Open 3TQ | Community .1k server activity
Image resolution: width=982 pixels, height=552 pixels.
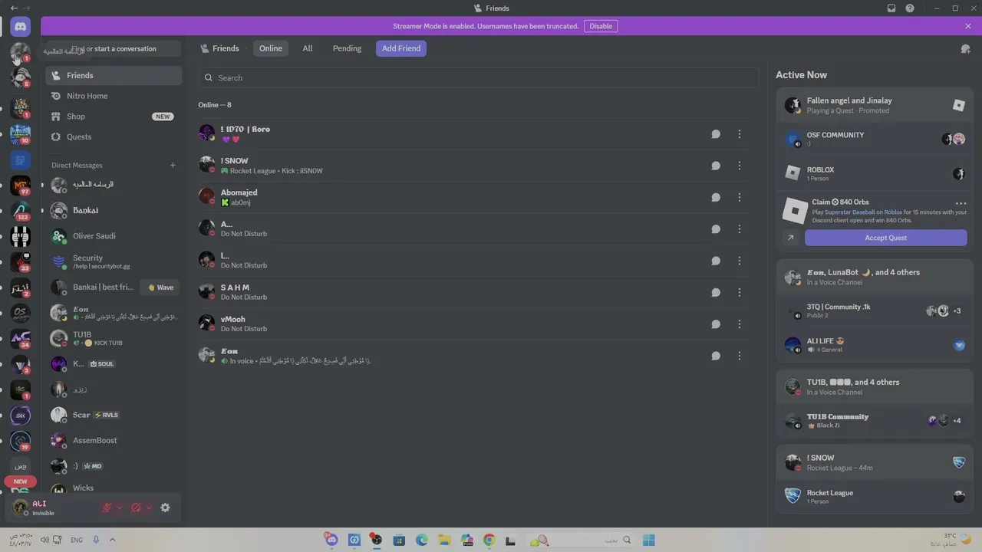[x=875, y=310]
